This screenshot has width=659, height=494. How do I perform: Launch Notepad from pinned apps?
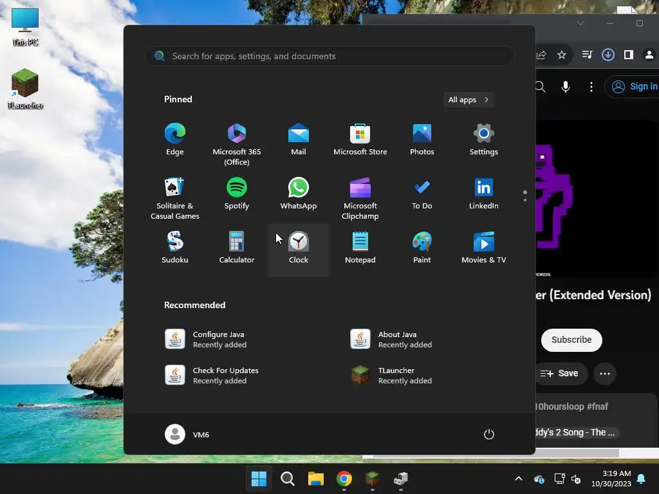360,248
